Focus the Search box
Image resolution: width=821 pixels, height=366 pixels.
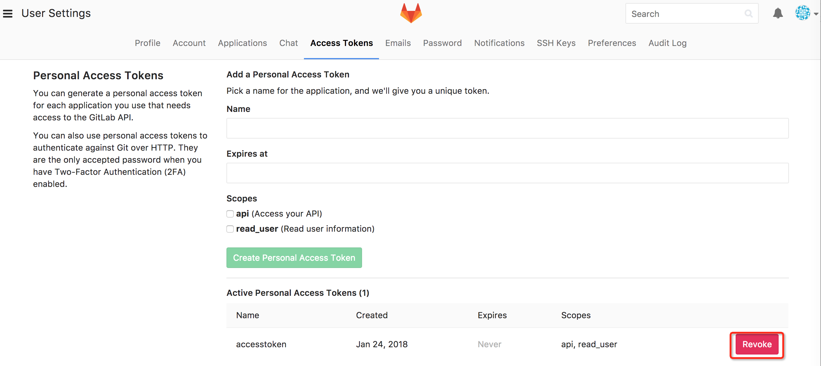point(685,14)
